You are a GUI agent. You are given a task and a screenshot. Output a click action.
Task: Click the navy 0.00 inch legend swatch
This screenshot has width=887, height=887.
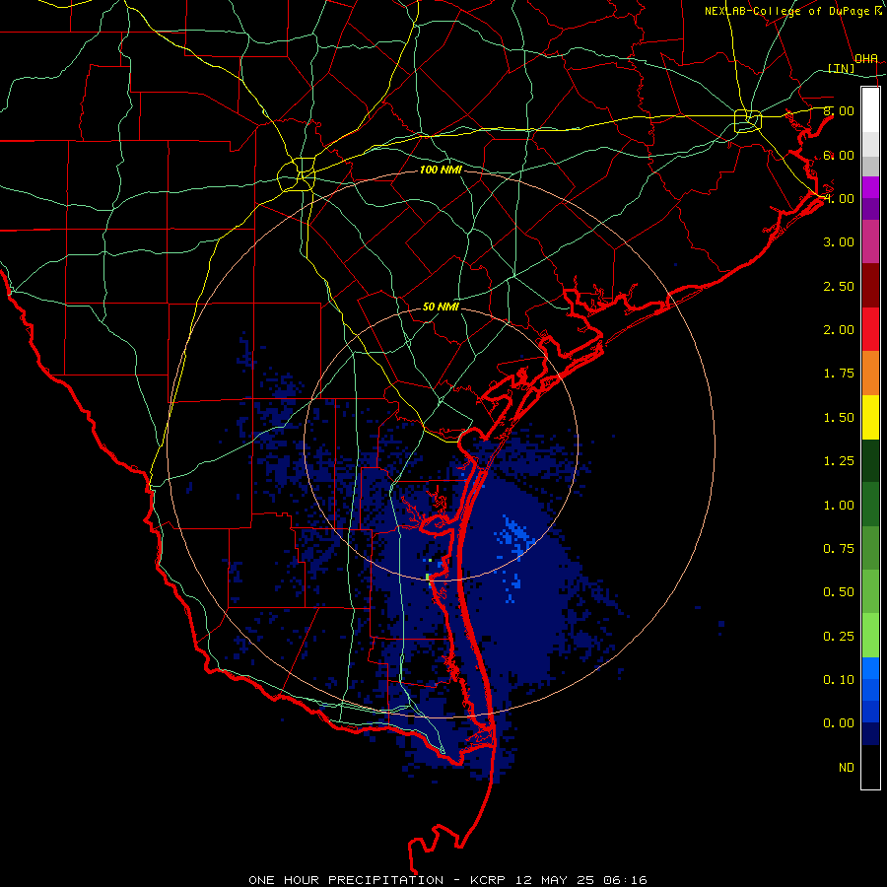click(x=870, y=734)
